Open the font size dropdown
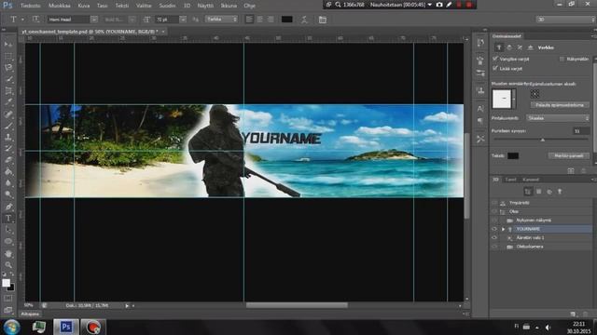This screenshot has width=597, height=335. [x=183, y=19]
